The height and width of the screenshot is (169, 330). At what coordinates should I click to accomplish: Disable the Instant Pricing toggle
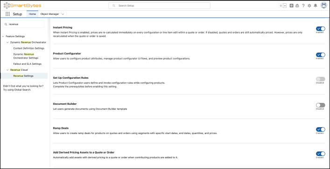[x=321, y=28]
